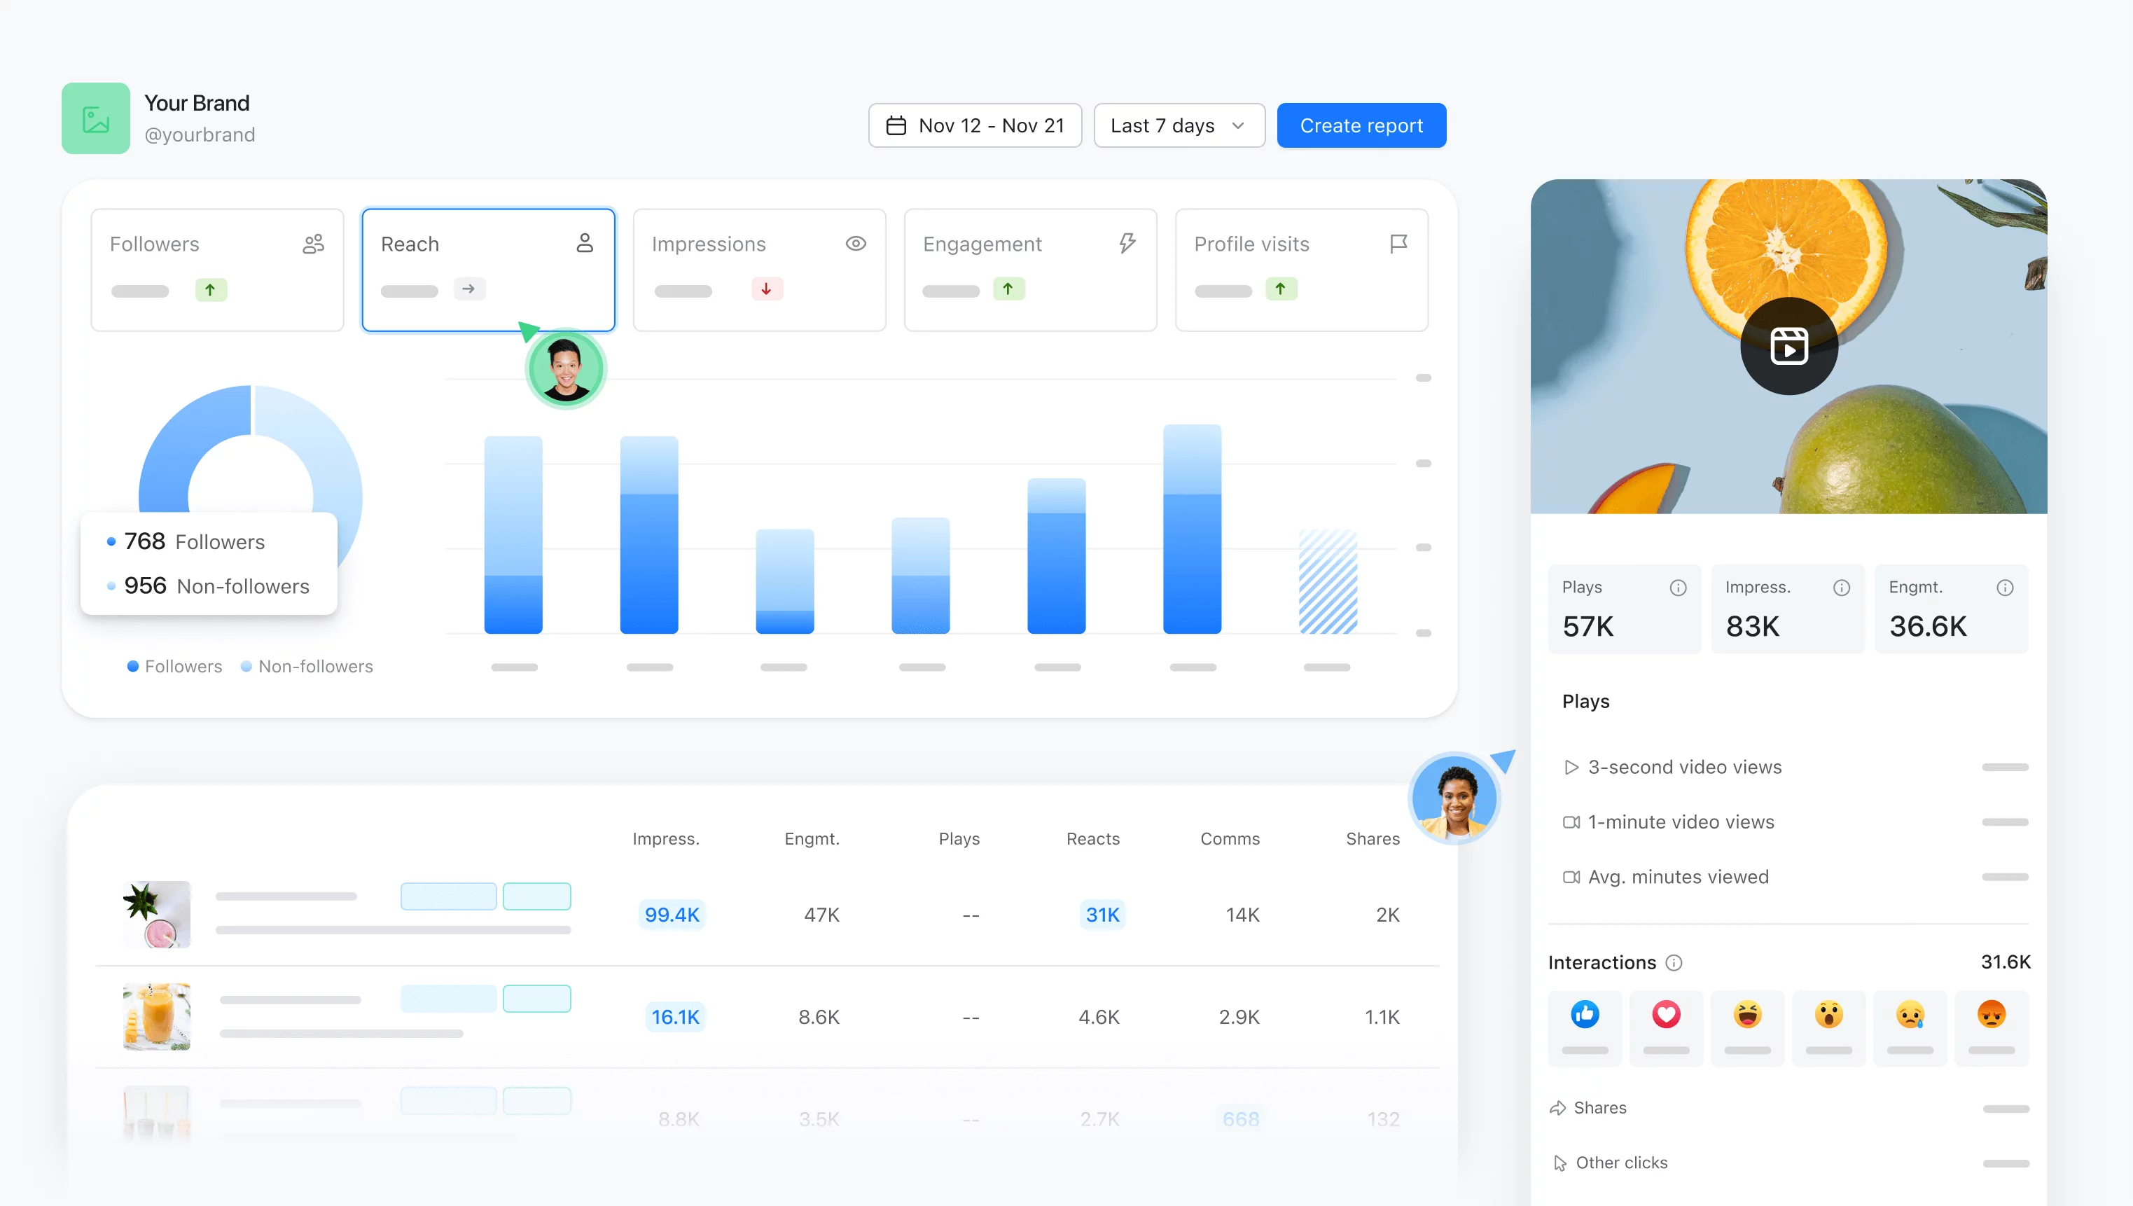Click the Followers metric icon
The width and height of the screenshot is (2133, 1206).
click(314, 243)
